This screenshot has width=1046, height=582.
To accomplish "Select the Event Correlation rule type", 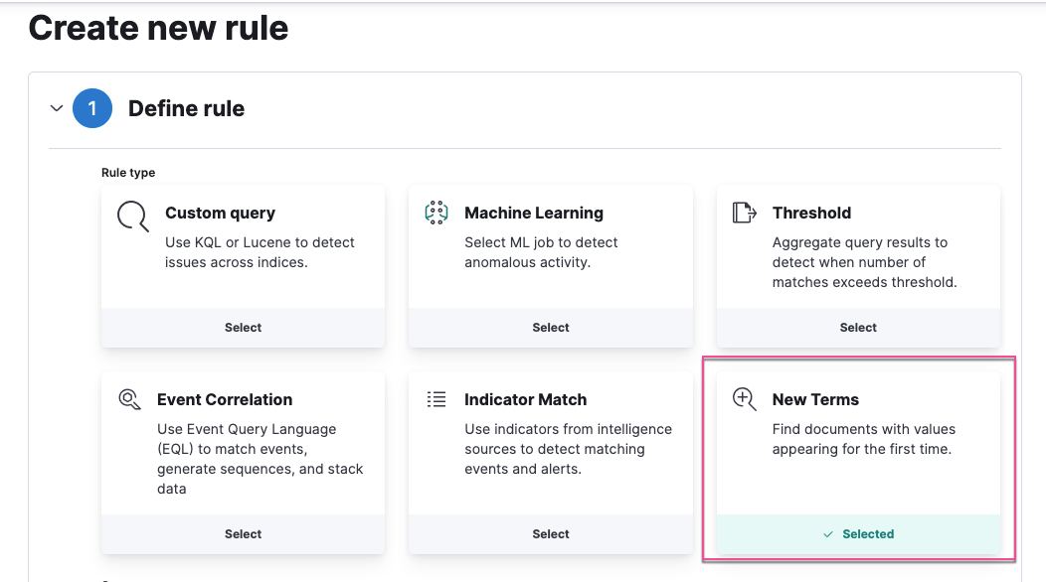I will [x=243, y=534].
